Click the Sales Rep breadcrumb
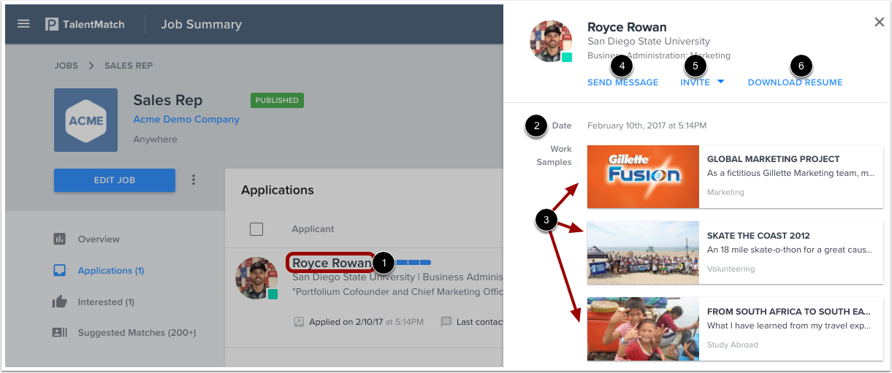This screenshot has width=892, height=373. [x=129, y=65]
